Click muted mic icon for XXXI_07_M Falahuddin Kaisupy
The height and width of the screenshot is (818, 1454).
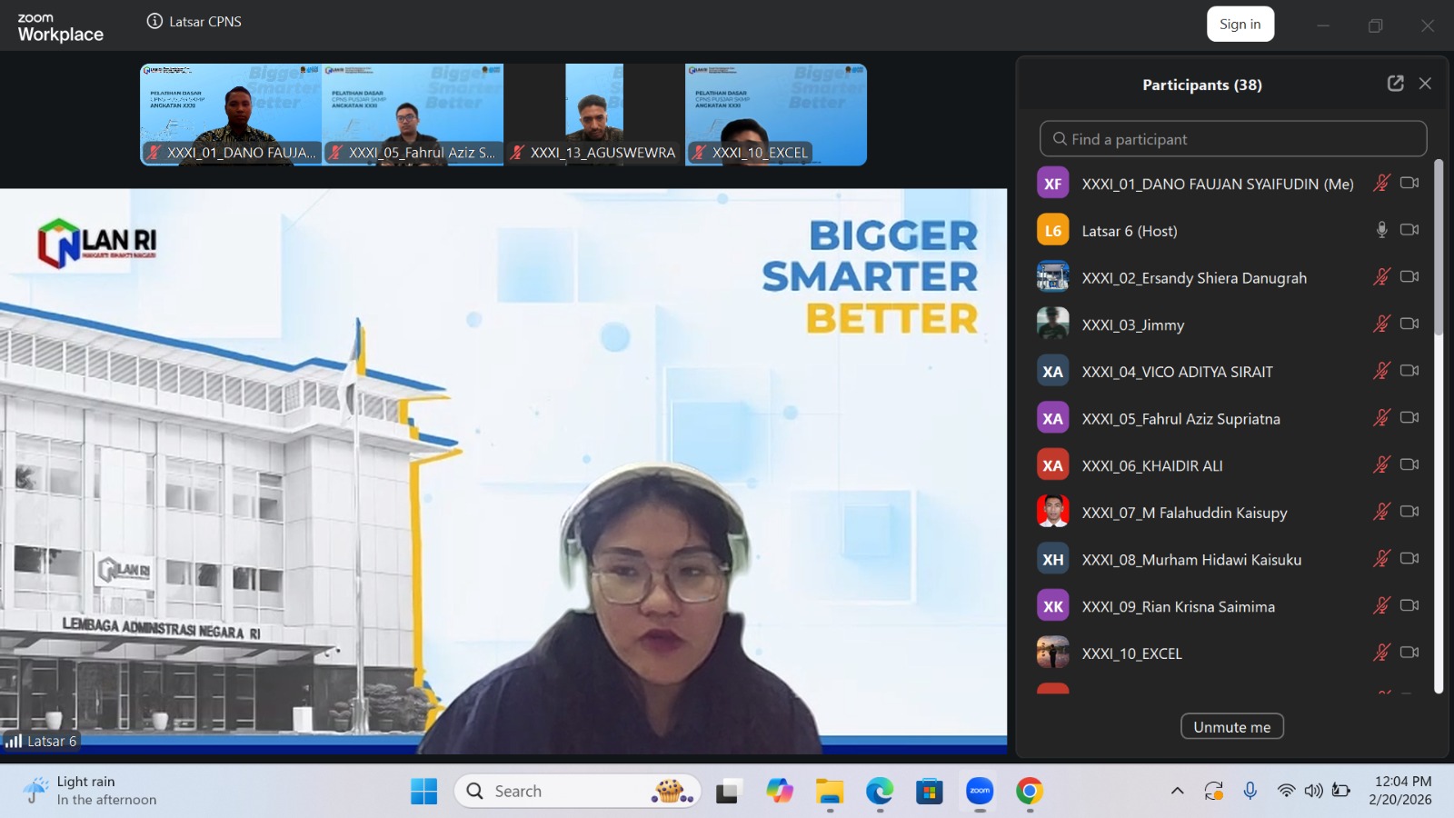point(1381,512)
